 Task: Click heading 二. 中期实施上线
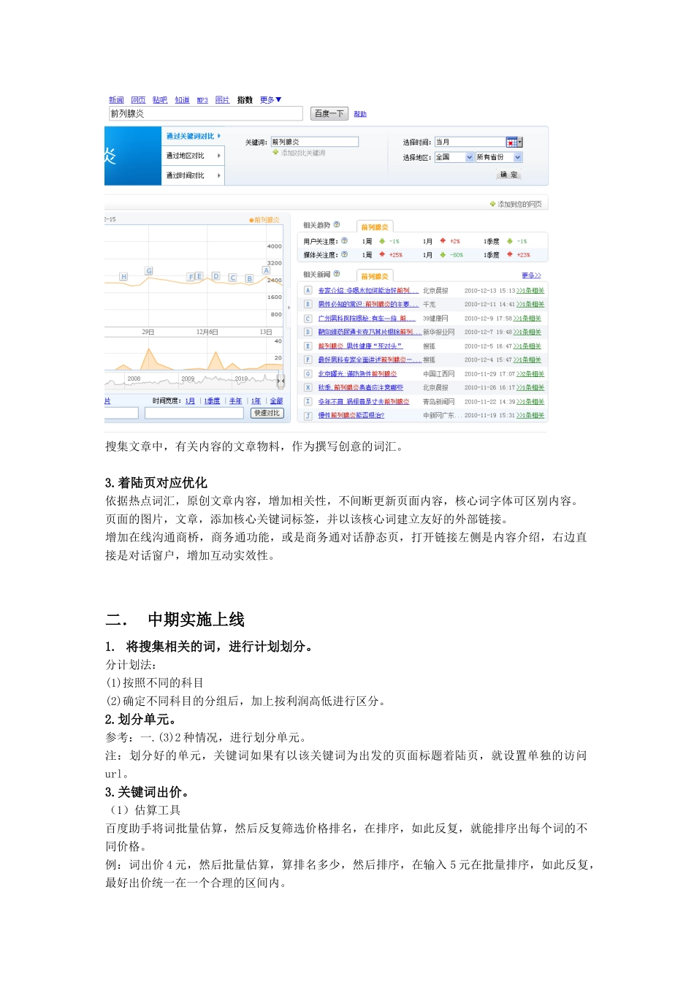pyautogui.click(x=175, y=620)
